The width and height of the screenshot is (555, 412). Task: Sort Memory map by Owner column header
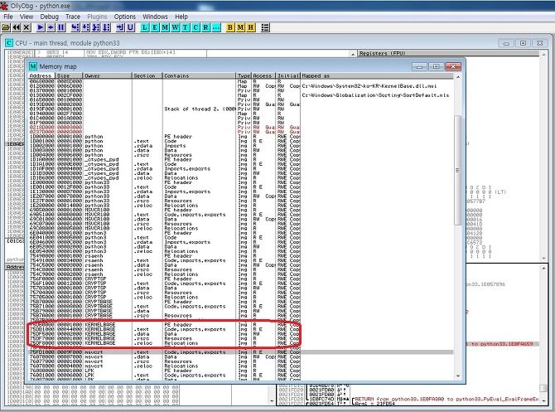tap(107, 75)
